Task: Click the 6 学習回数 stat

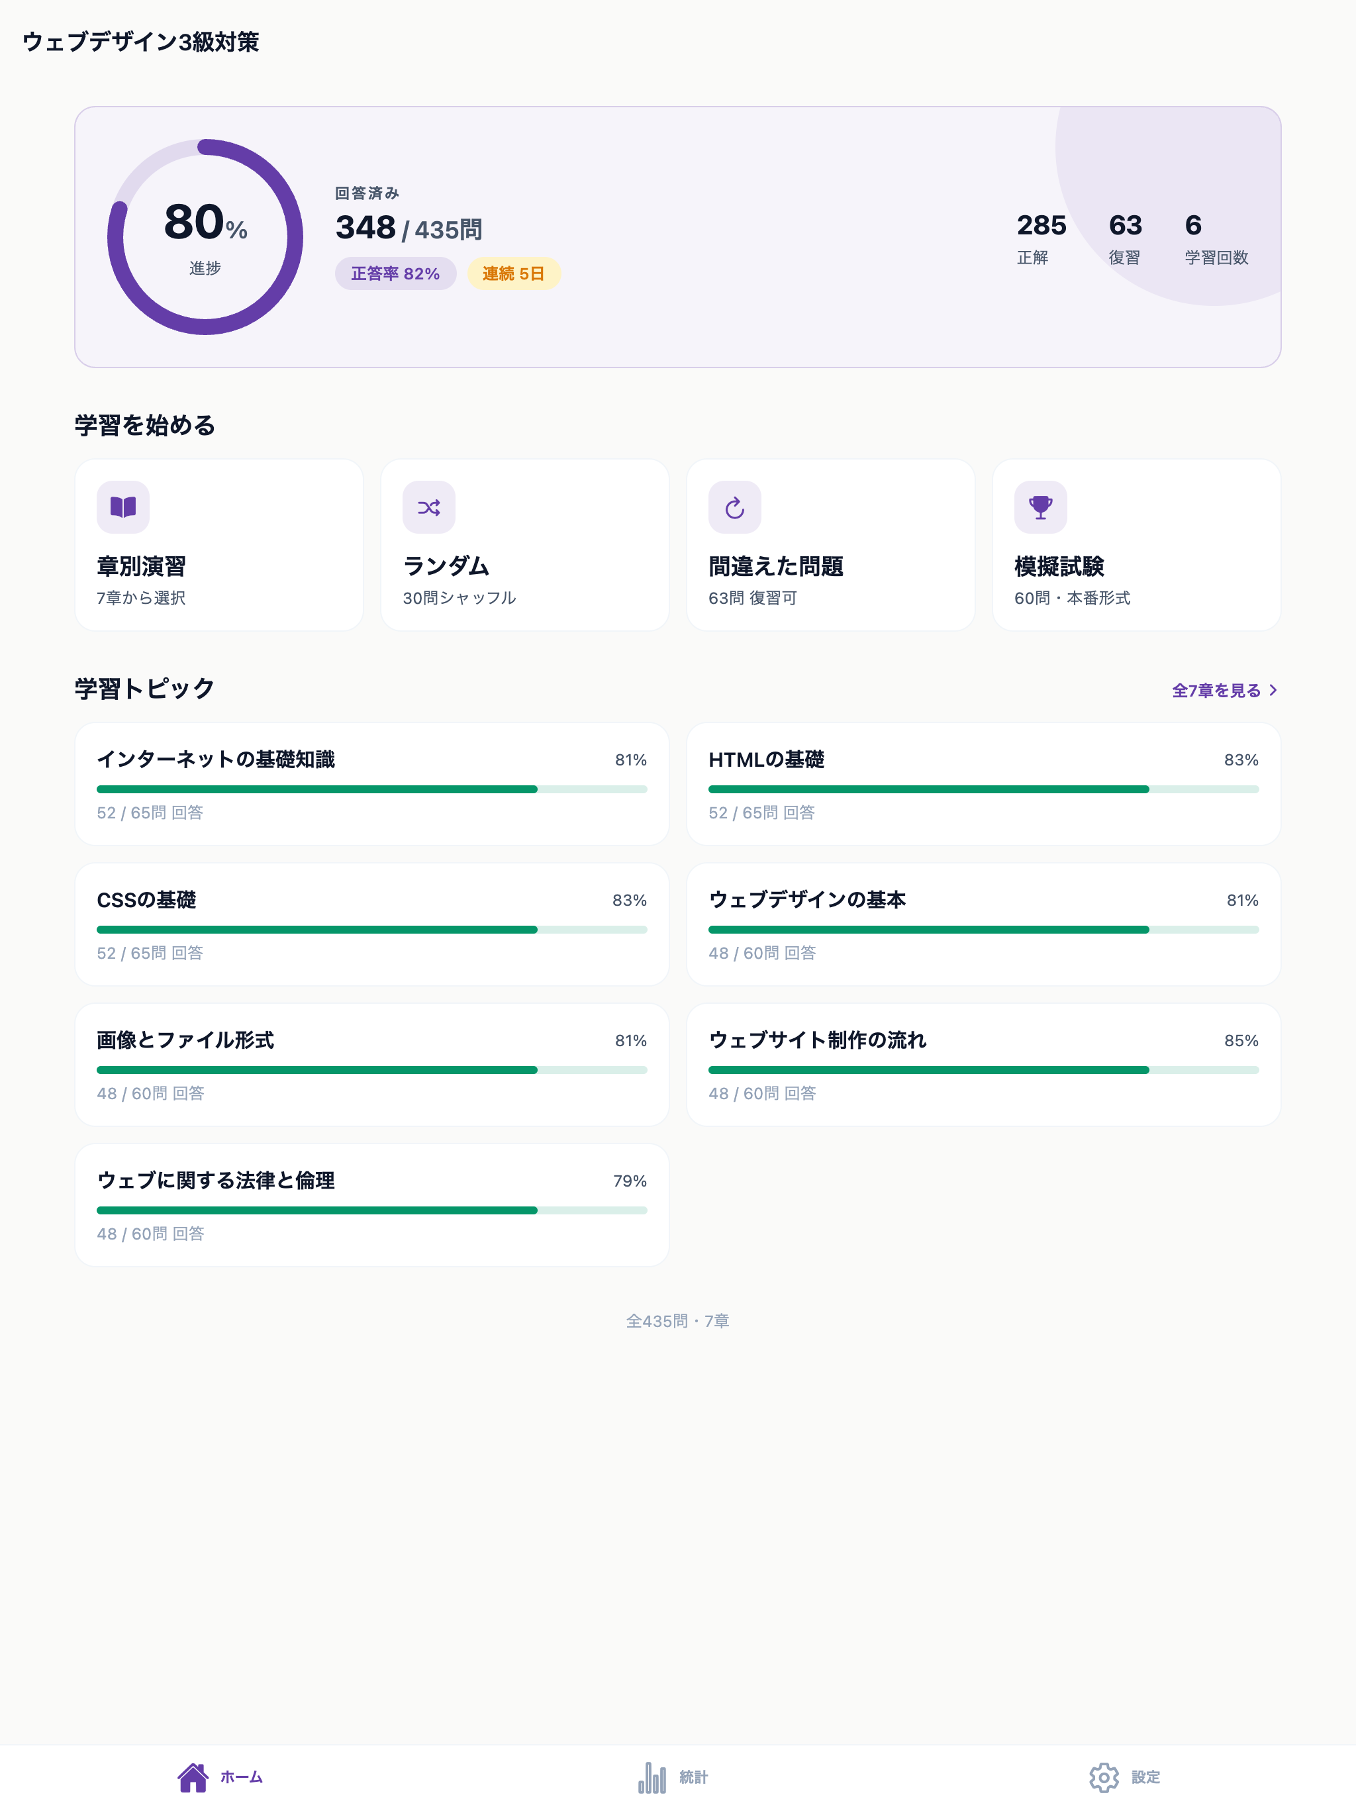Action: point(1216,238)
